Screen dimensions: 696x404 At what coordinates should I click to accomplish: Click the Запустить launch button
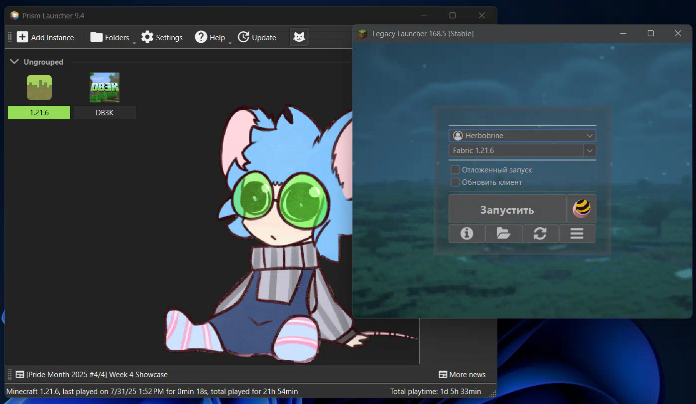[507, 210]
